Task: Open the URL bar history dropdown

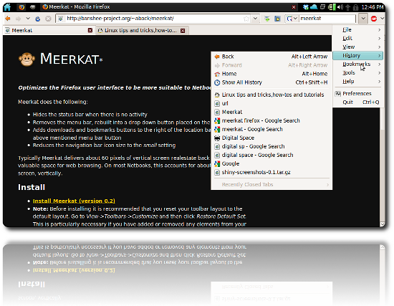Action: 255,19
